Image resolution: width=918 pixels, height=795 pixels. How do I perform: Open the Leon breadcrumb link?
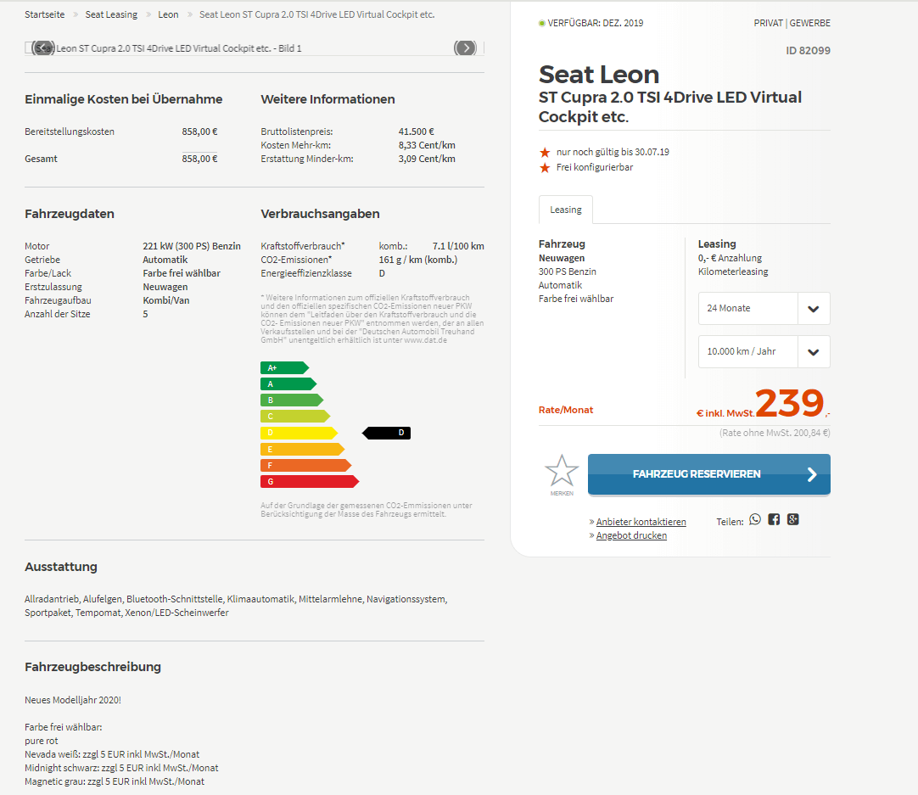(168, 14)
